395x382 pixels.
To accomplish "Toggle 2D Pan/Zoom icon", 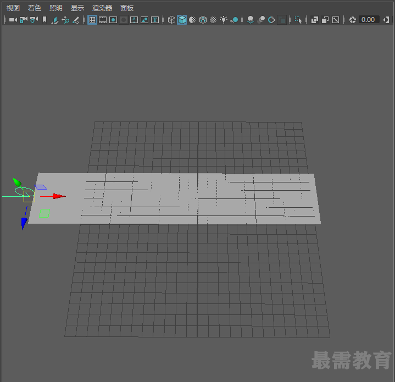I will click(65, 20).
